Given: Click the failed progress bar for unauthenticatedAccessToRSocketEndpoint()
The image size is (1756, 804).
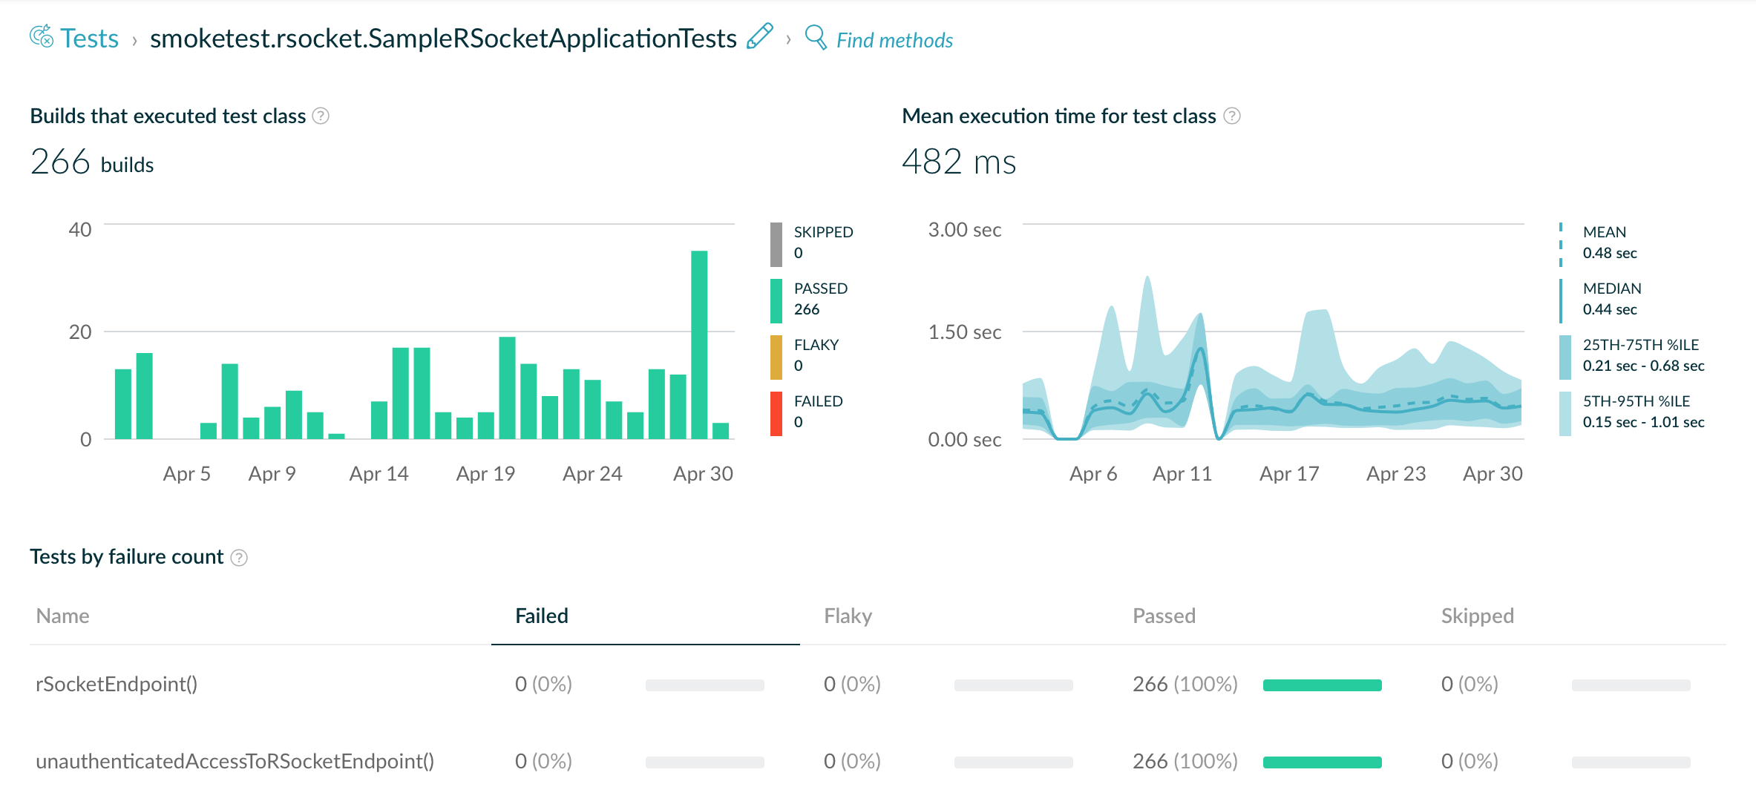Looking at the screenshot, I should (705, 762).
